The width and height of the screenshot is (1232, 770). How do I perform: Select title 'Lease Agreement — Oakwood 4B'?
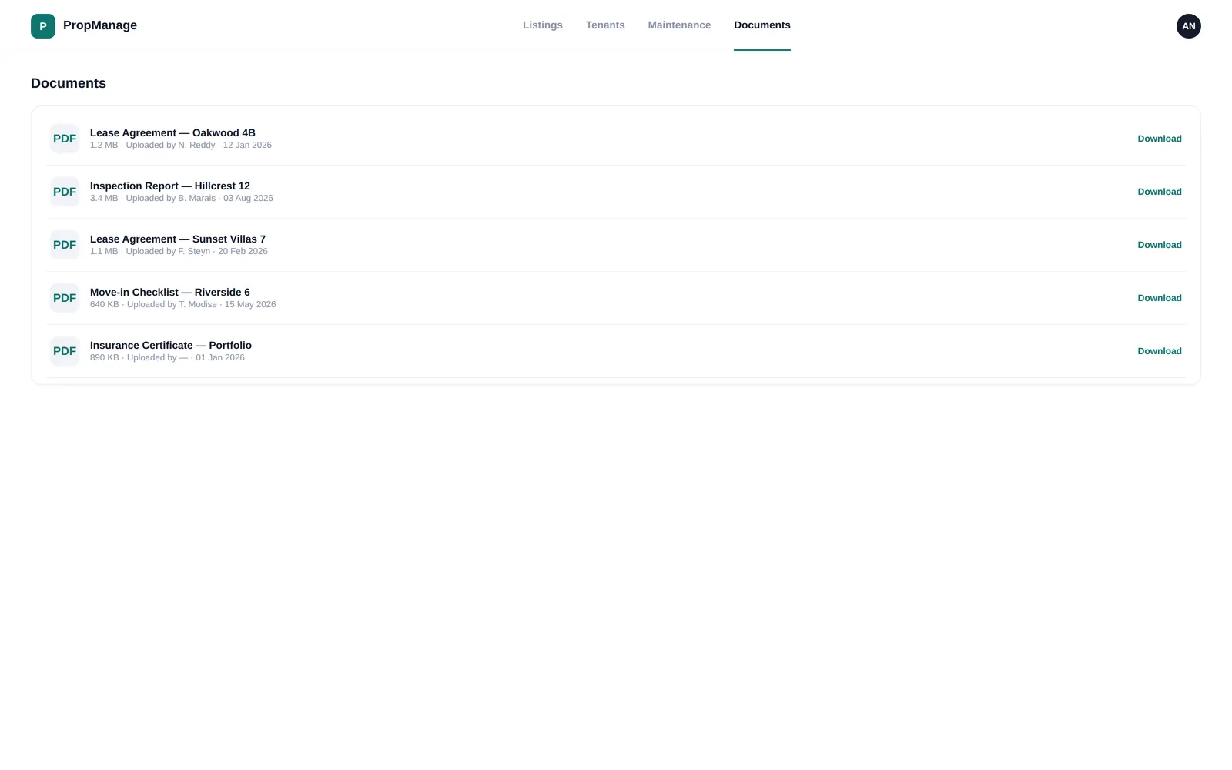pos(172,132)
